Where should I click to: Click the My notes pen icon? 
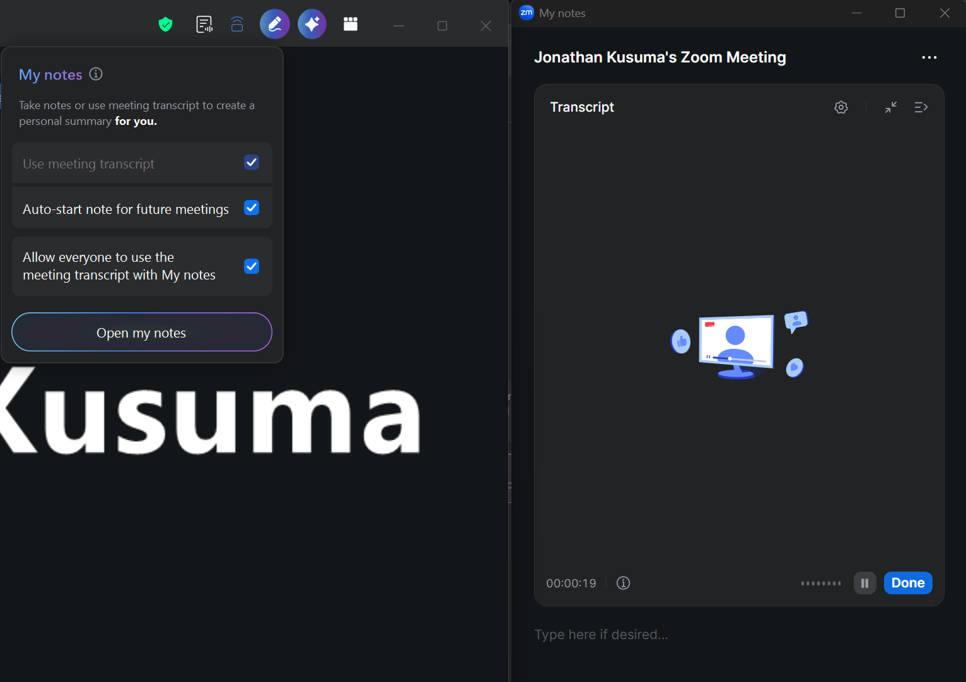coord(275,25)
